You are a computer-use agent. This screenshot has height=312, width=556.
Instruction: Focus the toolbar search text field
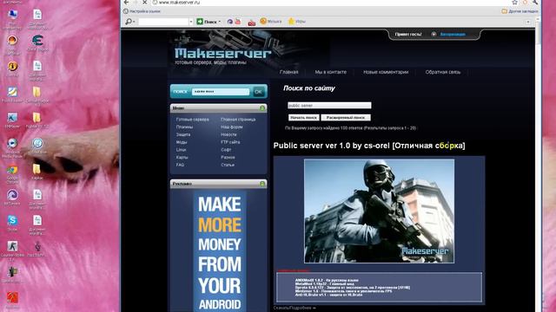click(x=163, y=22)
